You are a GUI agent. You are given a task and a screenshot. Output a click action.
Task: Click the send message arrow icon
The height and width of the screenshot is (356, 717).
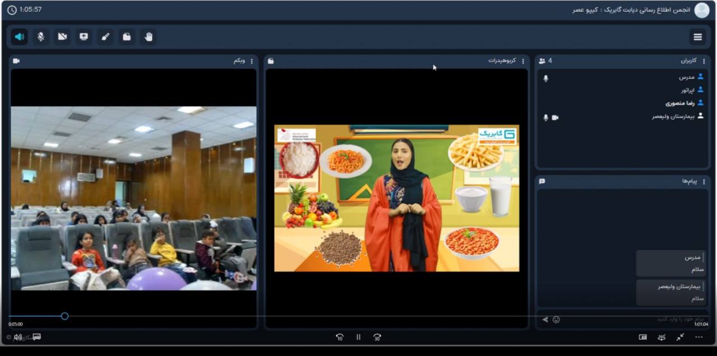(545, 320)
